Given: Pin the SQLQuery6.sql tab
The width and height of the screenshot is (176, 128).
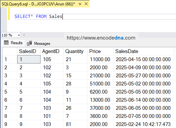Looking at the screenshot, I should point(80,4).
